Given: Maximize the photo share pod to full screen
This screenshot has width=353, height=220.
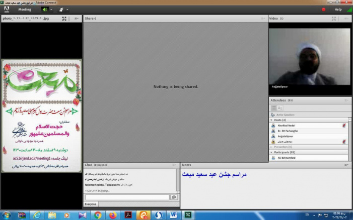Looking at the screenshot, I should click(64, 19).
